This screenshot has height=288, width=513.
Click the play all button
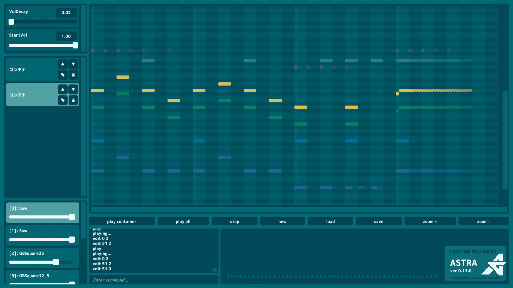point(183,221)
